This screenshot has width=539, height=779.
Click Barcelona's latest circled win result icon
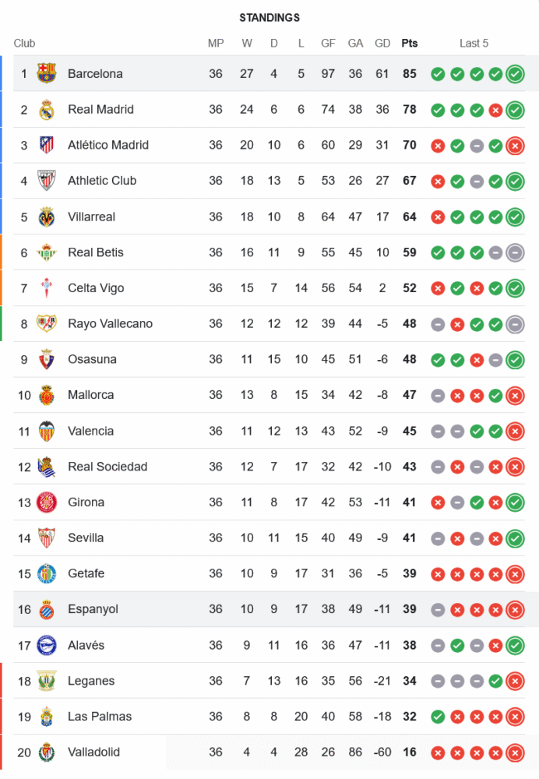[514, 74]
